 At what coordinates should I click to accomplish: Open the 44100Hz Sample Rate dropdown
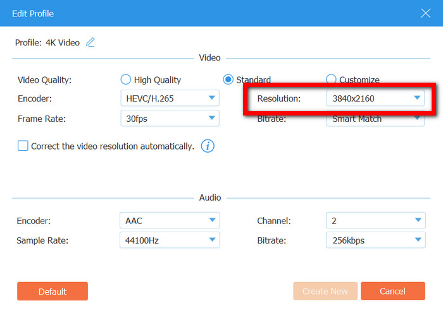(x=170, y=240)
